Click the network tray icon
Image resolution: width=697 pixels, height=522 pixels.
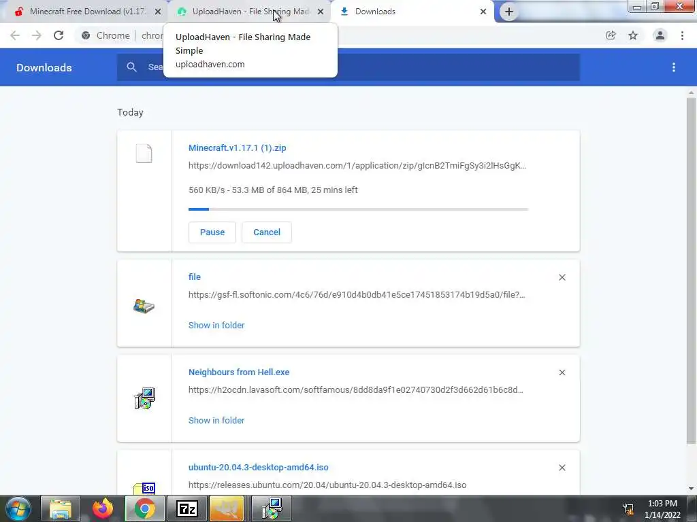pos(628,509)
